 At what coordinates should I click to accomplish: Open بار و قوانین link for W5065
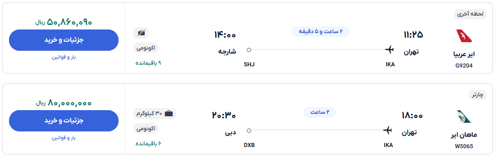click(x=64, y=138)
